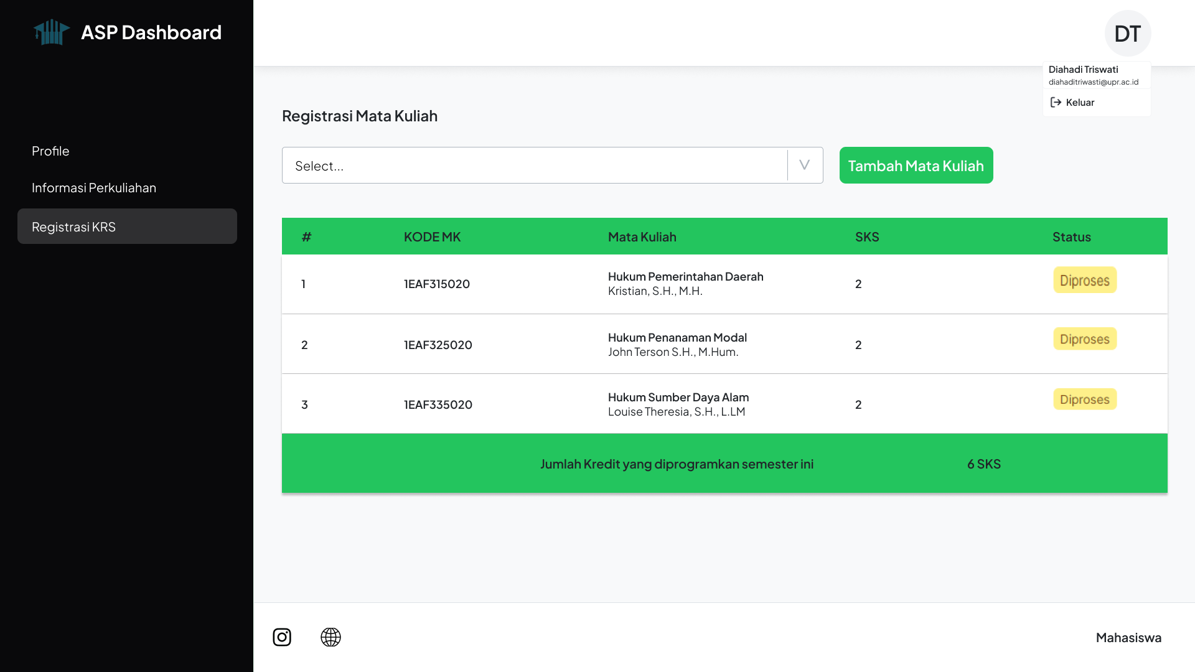Open the Profile menu item
The width and height of the screenshot is (1195, 672).
pos(50,151)
